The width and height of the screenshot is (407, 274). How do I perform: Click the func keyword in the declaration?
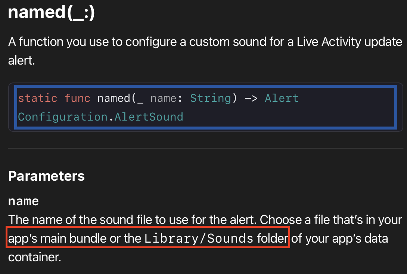tap(77, 98)
